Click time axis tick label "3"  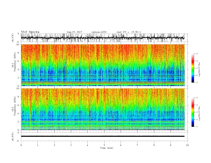click(x=71, y=145)
